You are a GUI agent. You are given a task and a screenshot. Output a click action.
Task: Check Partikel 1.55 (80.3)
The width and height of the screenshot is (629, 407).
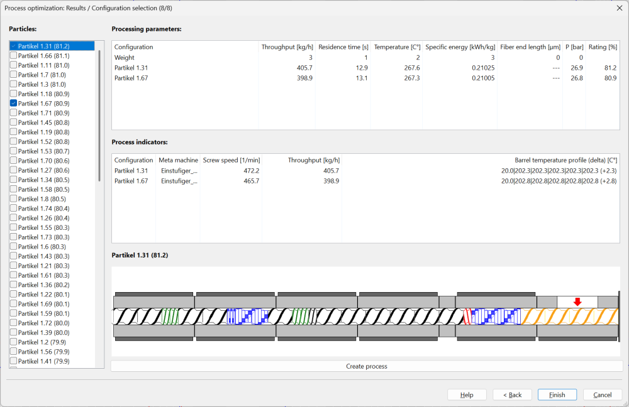tap(14, 227)
